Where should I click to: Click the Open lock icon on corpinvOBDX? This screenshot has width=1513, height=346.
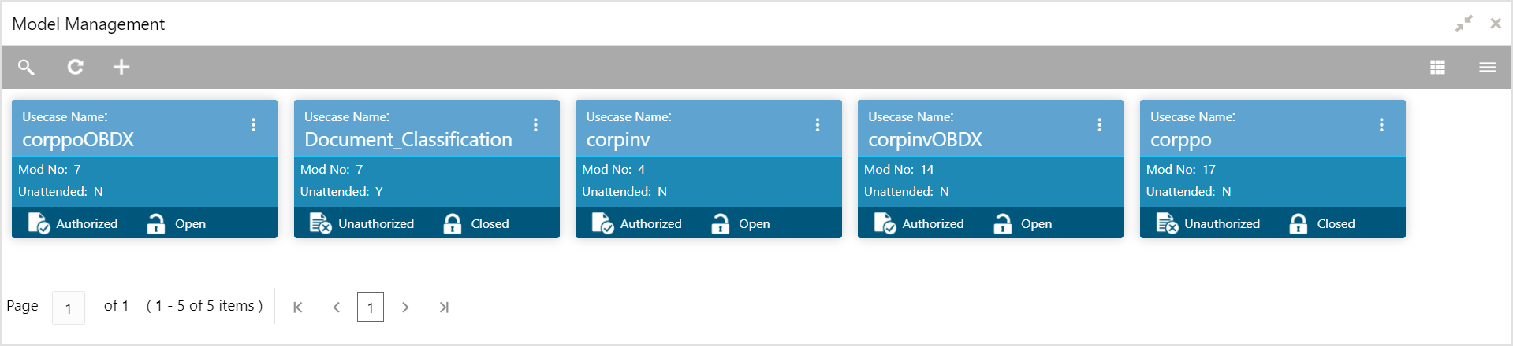click(x=1002, y=223)
